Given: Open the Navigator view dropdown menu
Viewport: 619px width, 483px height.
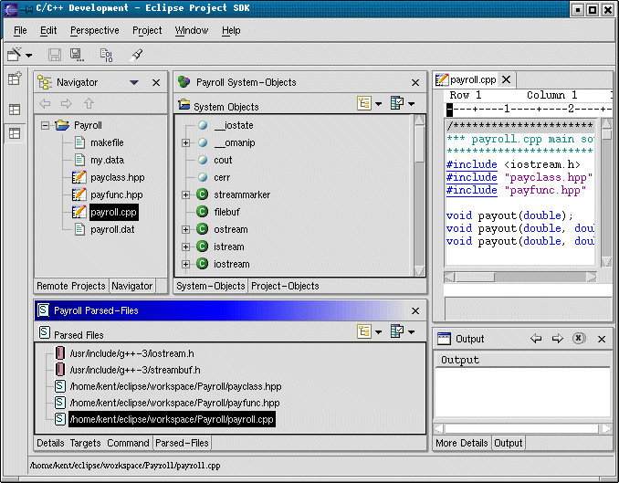Looking at the screenshot, I should tap(134, 82).
